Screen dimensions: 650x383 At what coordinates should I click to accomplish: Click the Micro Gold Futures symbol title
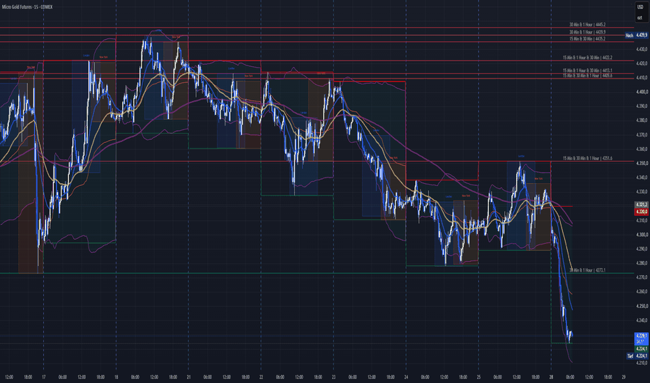click(x=27, y=7)
